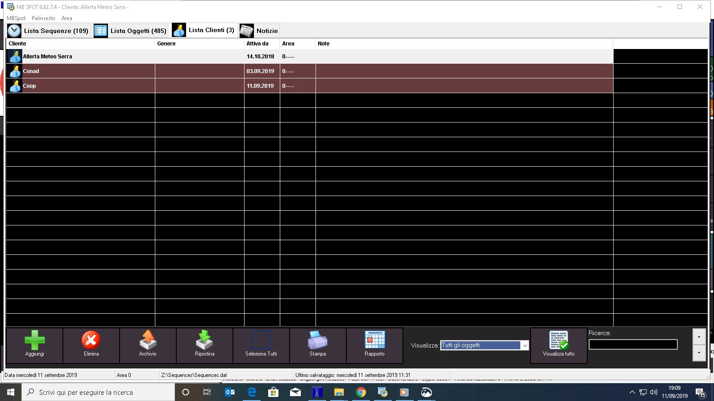The height and width of the screenshot is (401, 714).
Task: Show hidden system tray icons
Action: (x=632, y=392)
